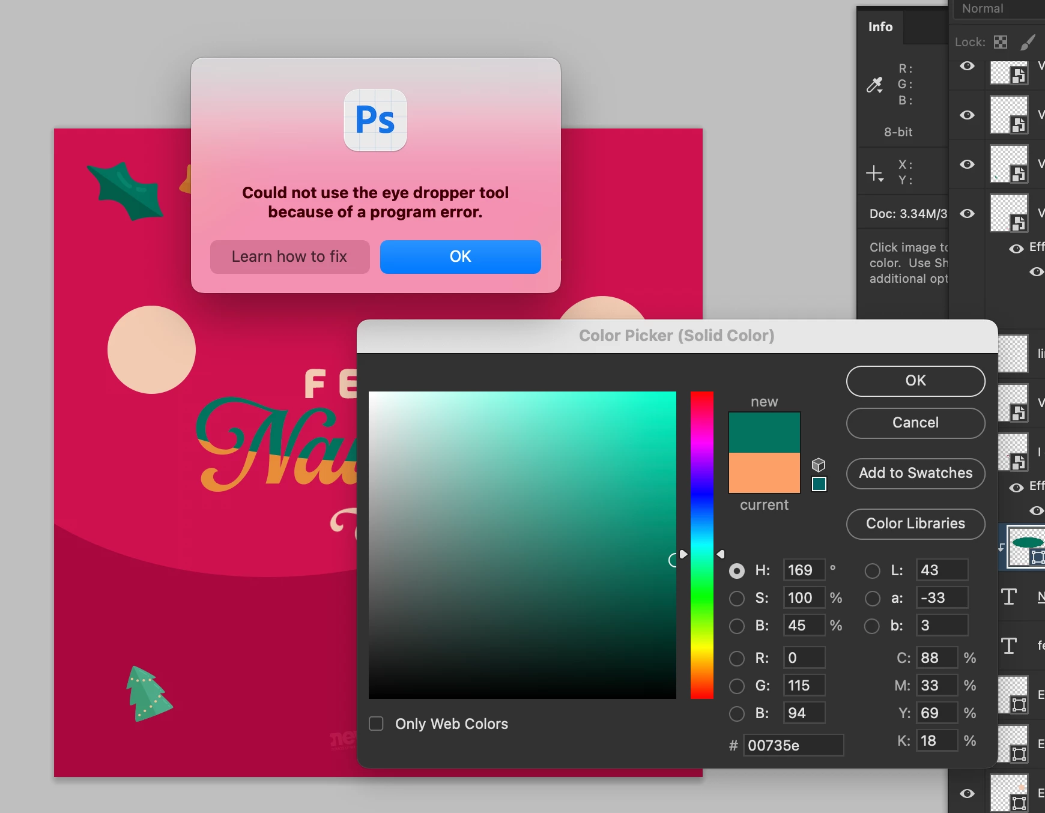The height and width of the screenshot is (813, 1045).
Task: Click the M magenta field showing 33
Action: click(x=937, y=686)
